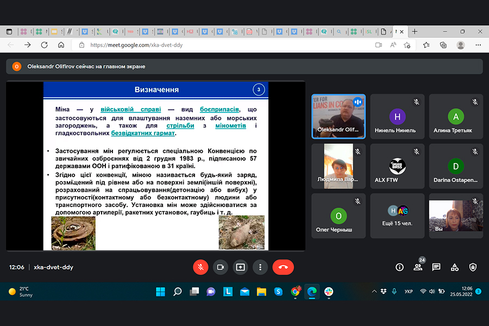This screenshot has height=326, width=489.
Task: Select your own video tile labeled Вы
Action: tap(456, 216)
